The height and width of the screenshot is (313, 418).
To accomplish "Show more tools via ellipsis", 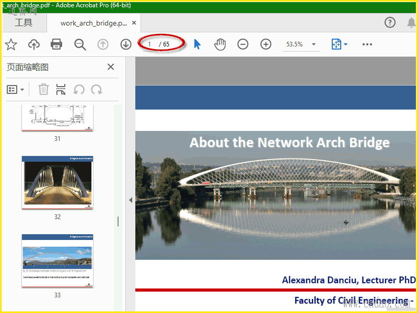I will click(x=367, y=44).
